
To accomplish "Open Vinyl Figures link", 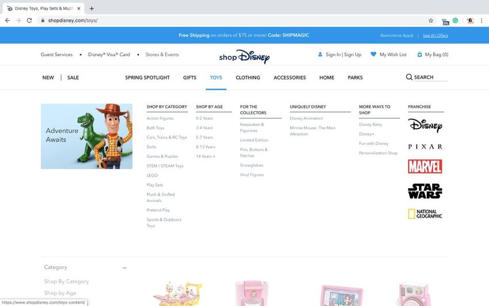I will point(252,175).
